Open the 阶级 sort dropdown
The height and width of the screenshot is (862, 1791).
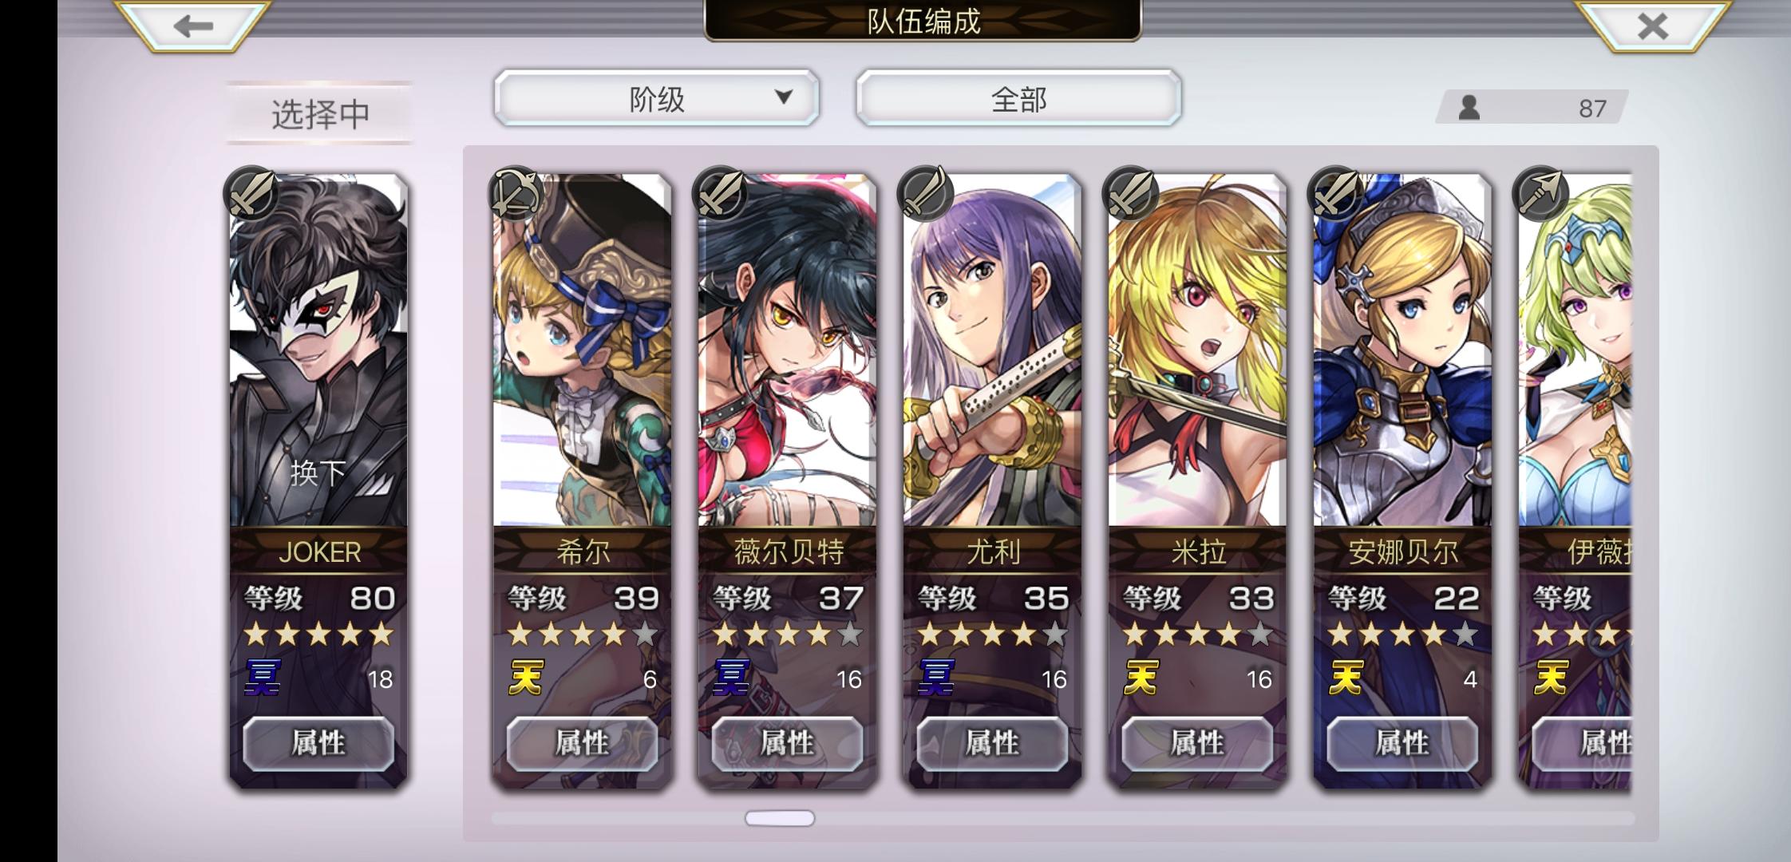click(657, 99)
